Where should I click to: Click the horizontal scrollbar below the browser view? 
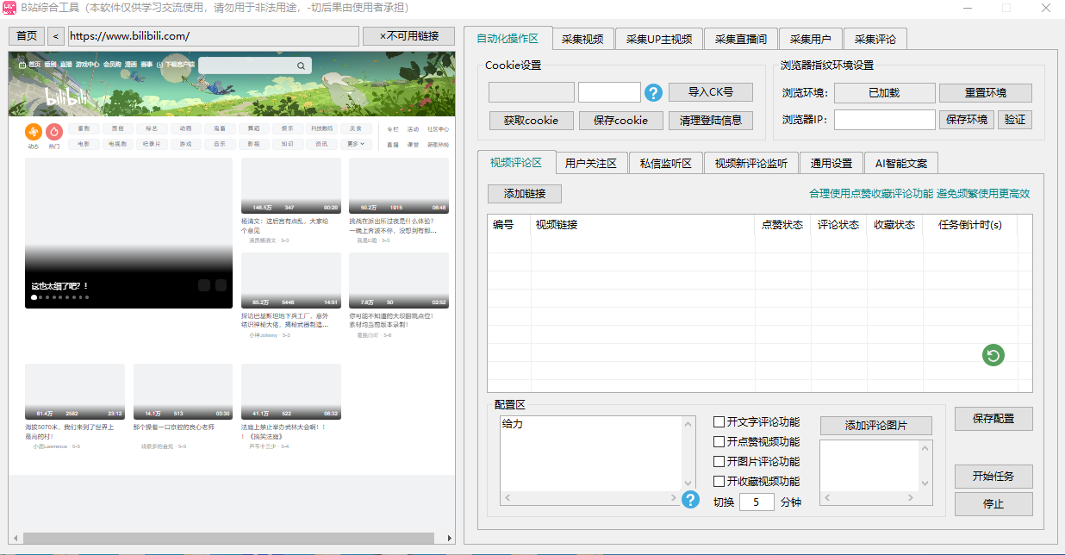pyautogui.click(x=229, y=538)
